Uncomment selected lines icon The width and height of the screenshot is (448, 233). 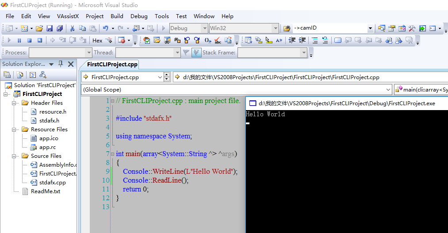[325, 41]
